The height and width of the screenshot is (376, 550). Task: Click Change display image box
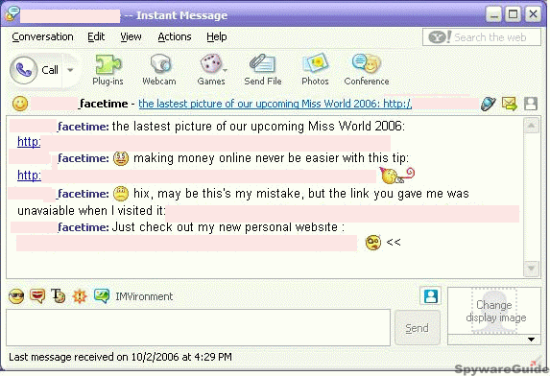click(494, 311)
